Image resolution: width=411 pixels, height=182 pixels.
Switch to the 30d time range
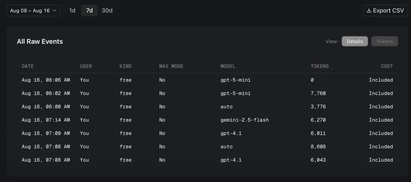(x=107, y=11)
